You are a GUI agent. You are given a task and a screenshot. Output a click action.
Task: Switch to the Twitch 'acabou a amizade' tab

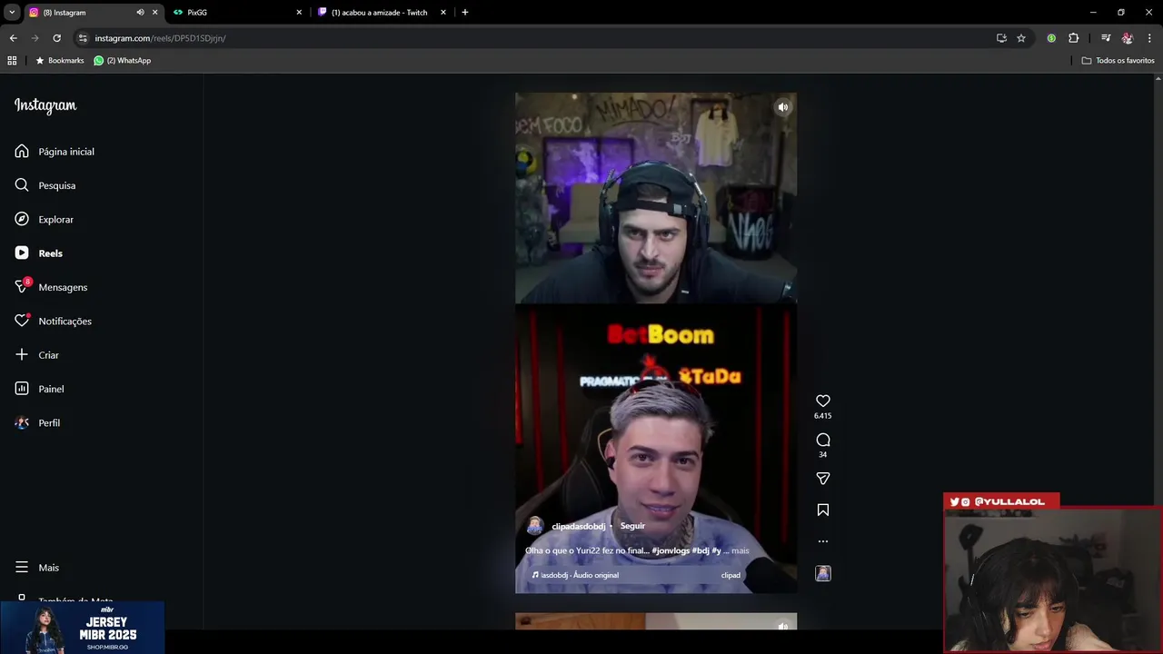pos(382,13)
